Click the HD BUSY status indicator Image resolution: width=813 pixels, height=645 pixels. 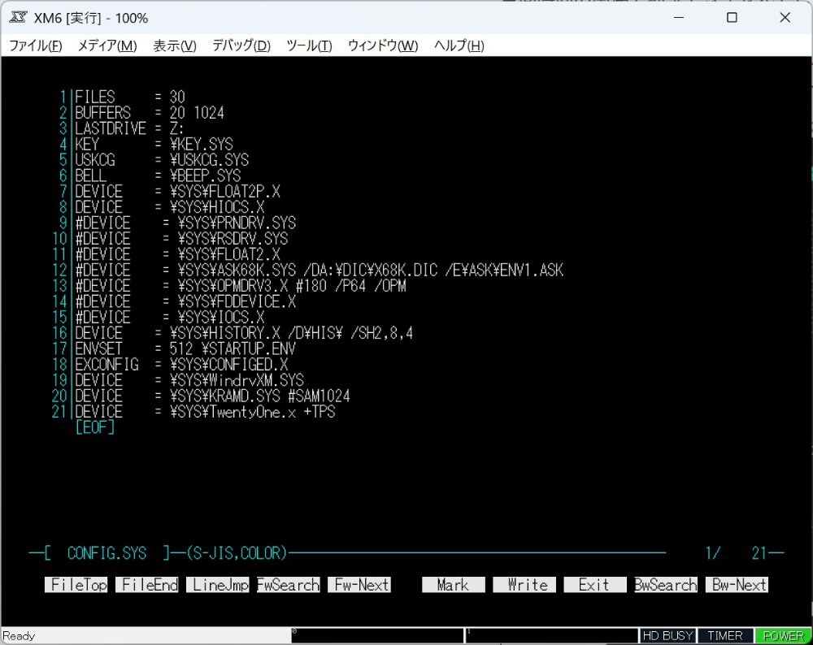(x=667, y=636)
